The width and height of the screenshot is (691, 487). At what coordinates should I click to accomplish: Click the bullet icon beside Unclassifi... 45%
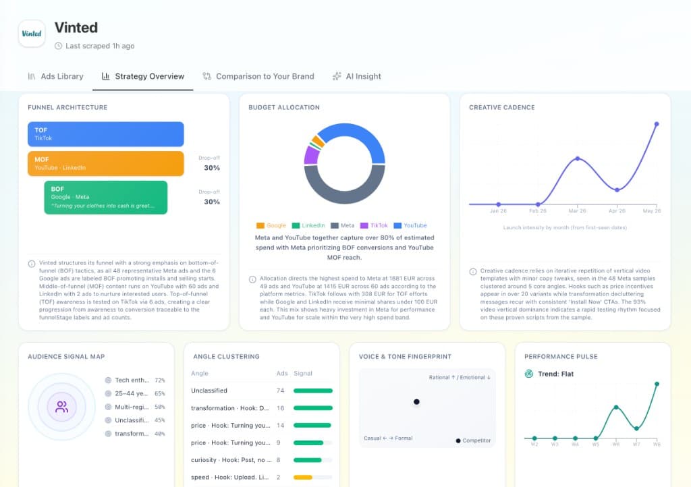108,420
